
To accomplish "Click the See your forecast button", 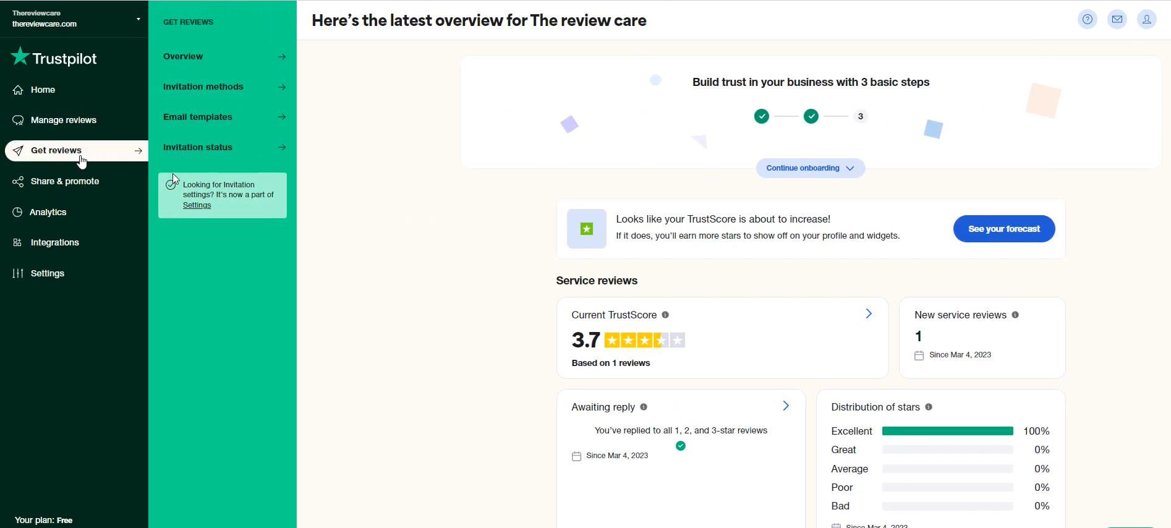I will click(x=1004, y=229).
